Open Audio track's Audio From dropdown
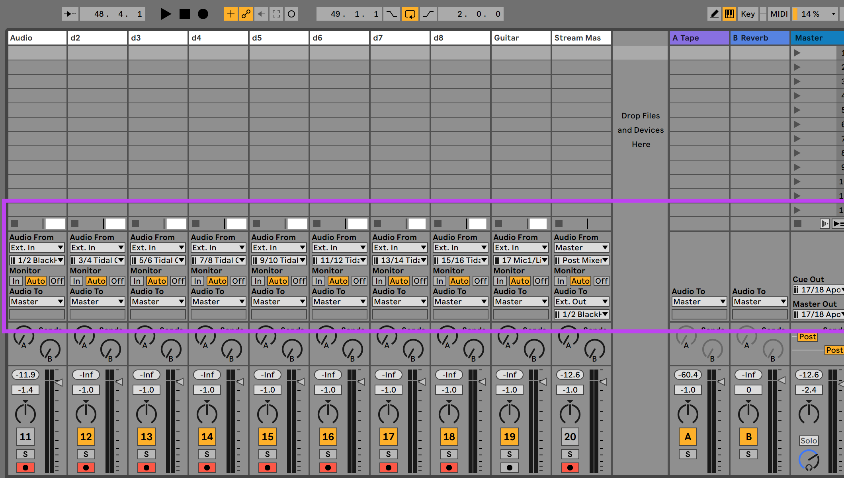 coord(37,248)
